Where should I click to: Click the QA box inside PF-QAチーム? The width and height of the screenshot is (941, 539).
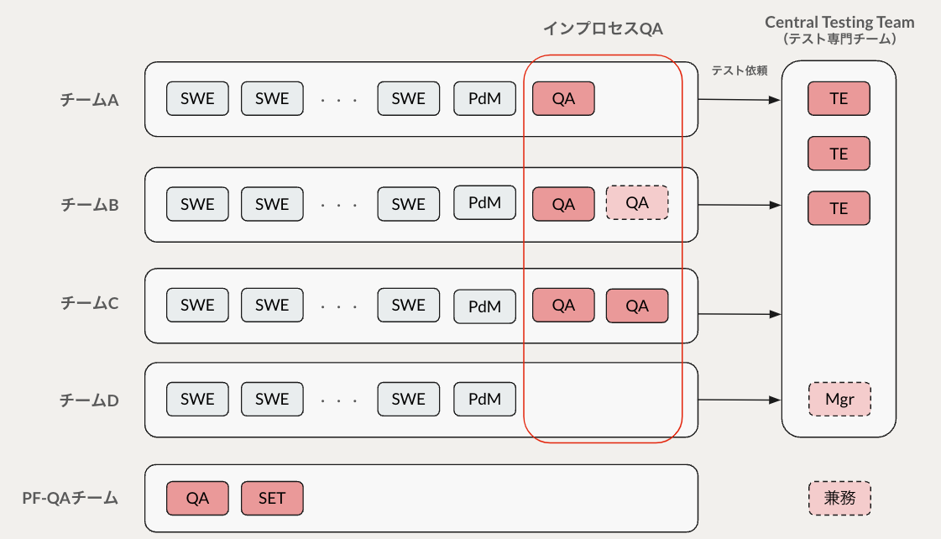tap(197, 498)
